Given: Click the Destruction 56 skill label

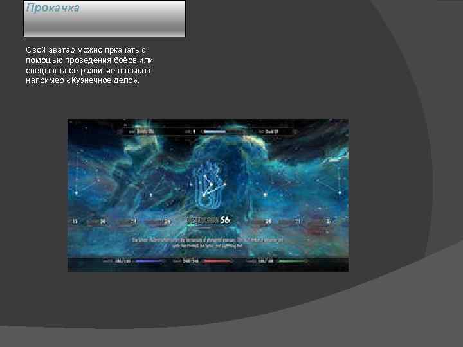Looking at the screenshot, I should (208, 220).
